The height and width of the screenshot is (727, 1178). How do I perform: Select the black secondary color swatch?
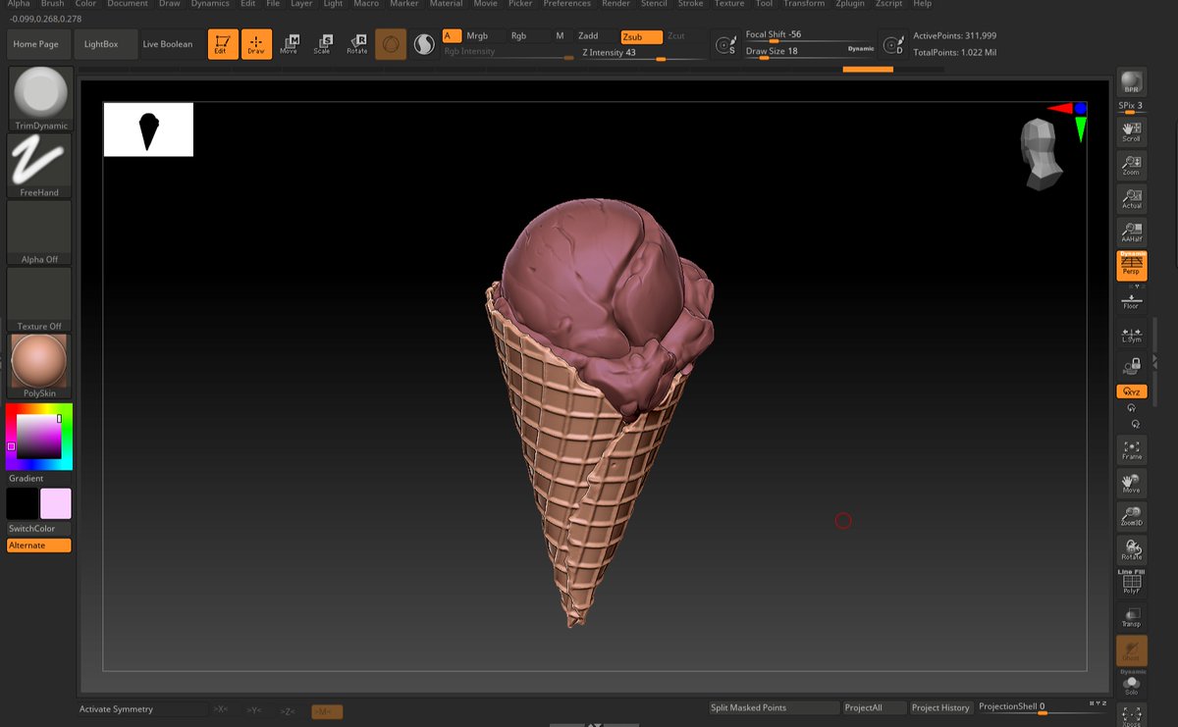pos(23,503)
